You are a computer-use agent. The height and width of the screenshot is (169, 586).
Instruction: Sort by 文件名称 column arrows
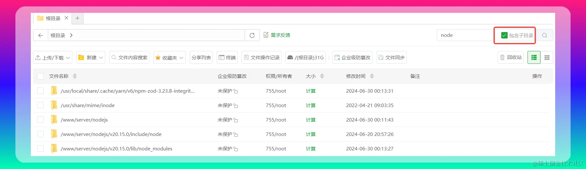(75, 76)
